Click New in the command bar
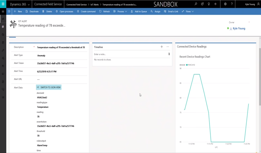The width and height of the screenshot is (261, 153). click(18, 12)
